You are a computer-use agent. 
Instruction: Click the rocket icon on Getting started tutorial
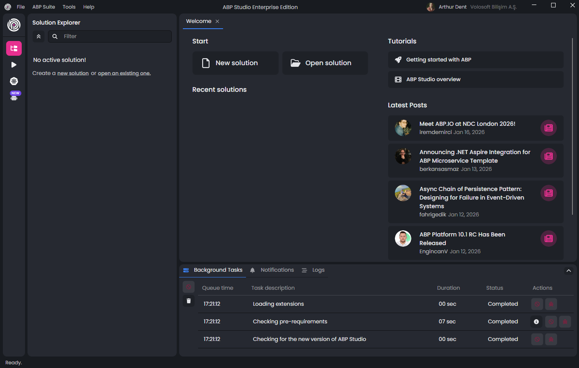point(398,60)
